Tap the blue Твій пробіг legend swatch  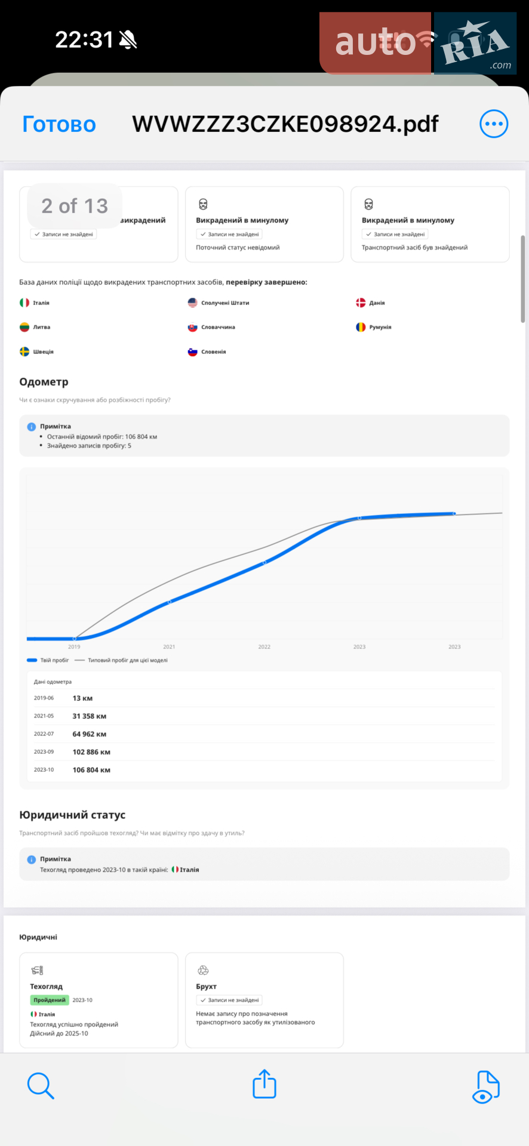click(32, 660)
